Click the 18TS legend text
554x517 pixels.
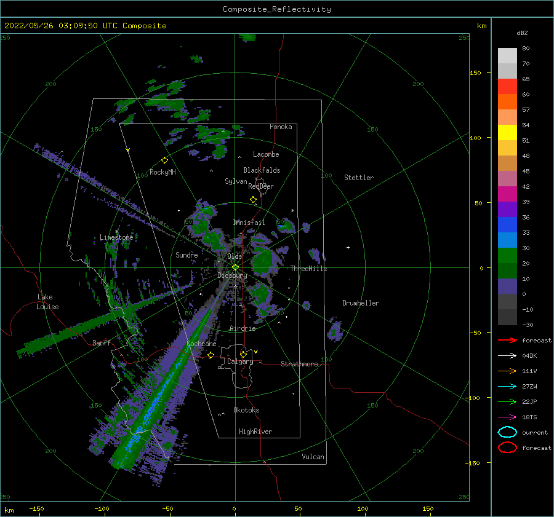[529, 417]
